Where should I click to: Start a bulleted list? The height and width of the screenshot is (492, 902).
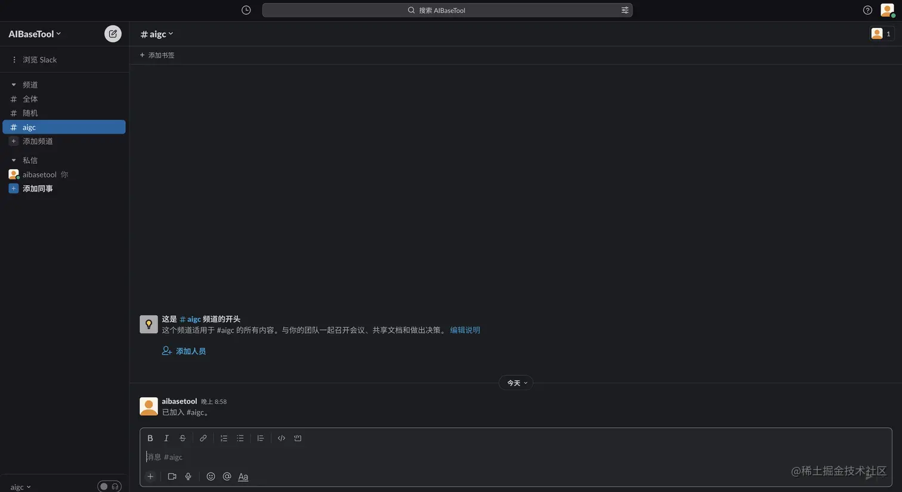240,438
